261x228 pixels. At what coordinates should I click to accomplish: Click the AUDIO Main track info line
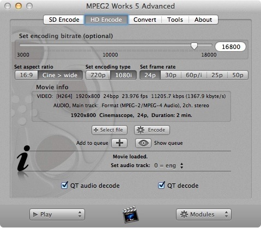[131, 106]
